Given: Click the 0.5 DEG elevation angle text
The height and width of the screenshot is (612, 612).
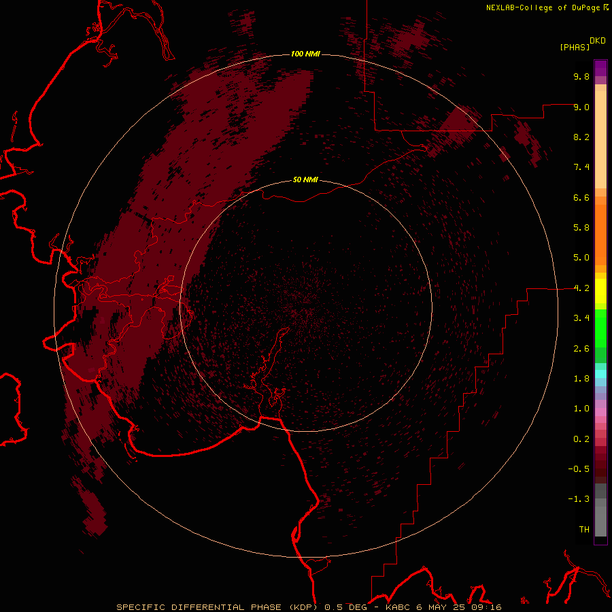Looking at the screenshot, I should (x=346, y=607).
